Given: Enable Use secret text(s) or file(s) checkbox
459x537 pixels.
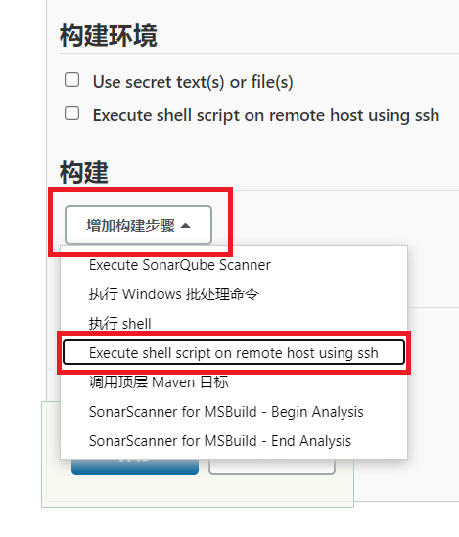Looking at the screenshot, I should coord(72,80).
